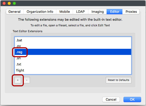The image size is (146, 106).
Task: Select the .sh extension row
Action: pyautogui.click(x=73, y=58)
